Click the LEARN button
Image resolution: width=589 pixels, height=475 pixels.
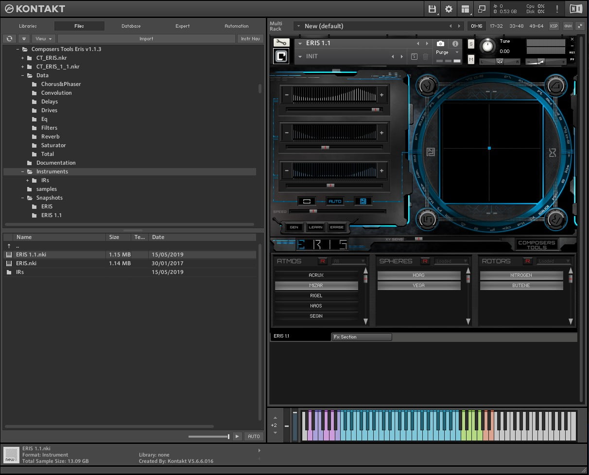point(315,227)
